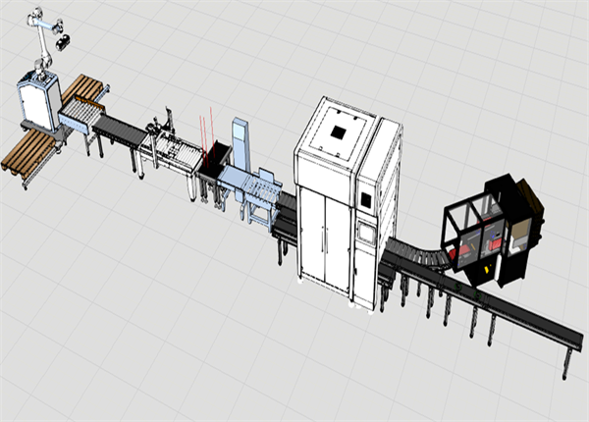Viewport: 589px width, 422px height.
Task: Select the light-blue roller stand before the cabinet
Action: tap(261, 189)
